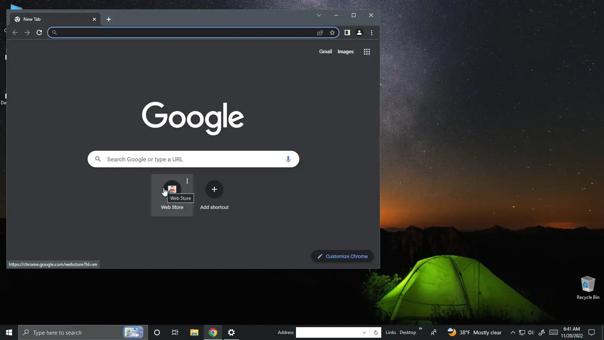Open the Chrome three-dot menu
The height and width of the screenshot is (340, 604).
(x=371, y=32)
